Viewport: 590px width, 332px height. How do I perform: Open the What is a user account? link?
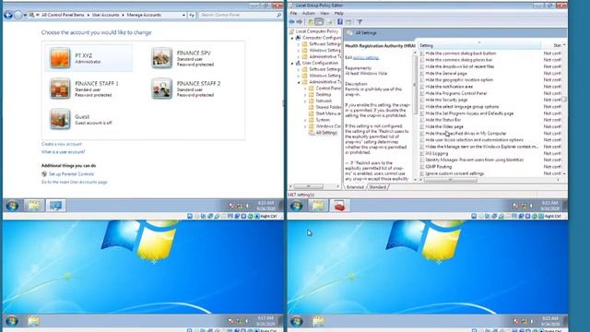(x=64, y=152)
